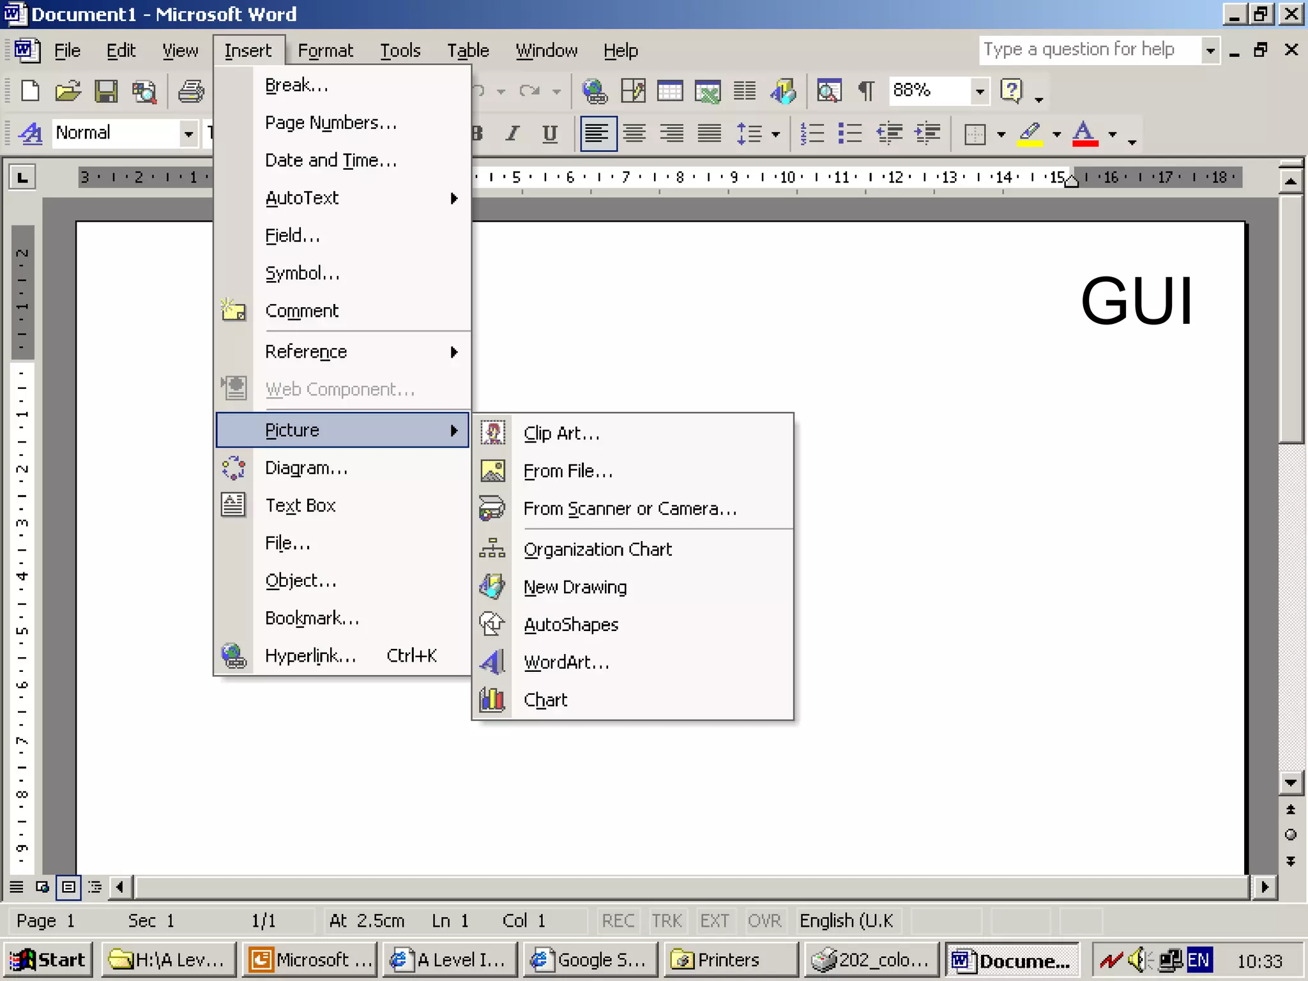Image resolution: width=1308 pixels, height=981 pixels.
Task: Click the Insert Table toolbar icon
Action: 670,91
